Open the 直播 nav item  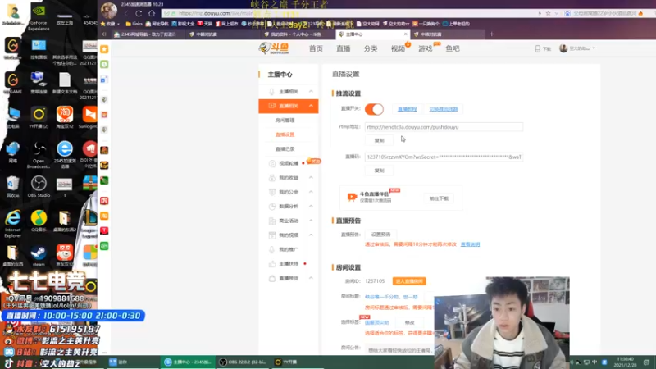pos(343,48)
